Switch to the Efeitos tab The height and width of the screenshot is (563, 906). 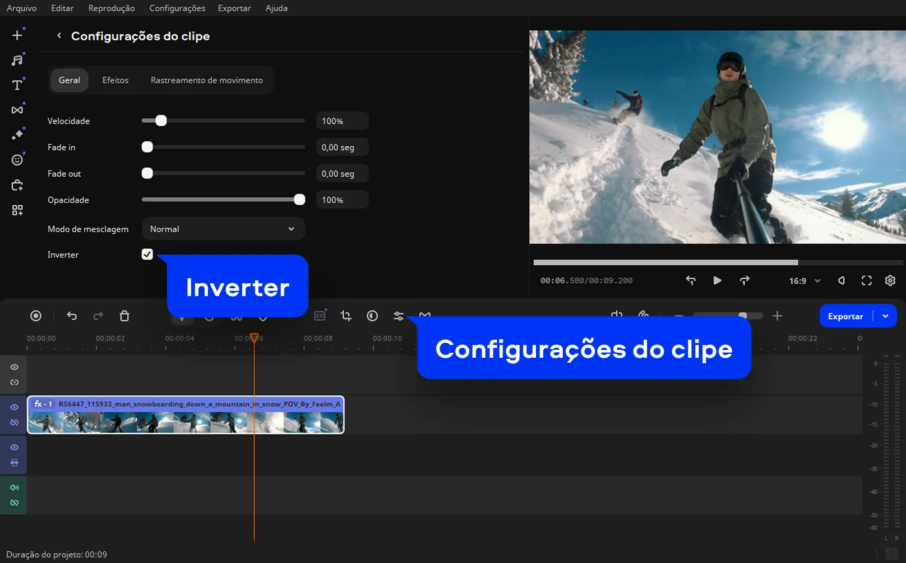point(115,80)
